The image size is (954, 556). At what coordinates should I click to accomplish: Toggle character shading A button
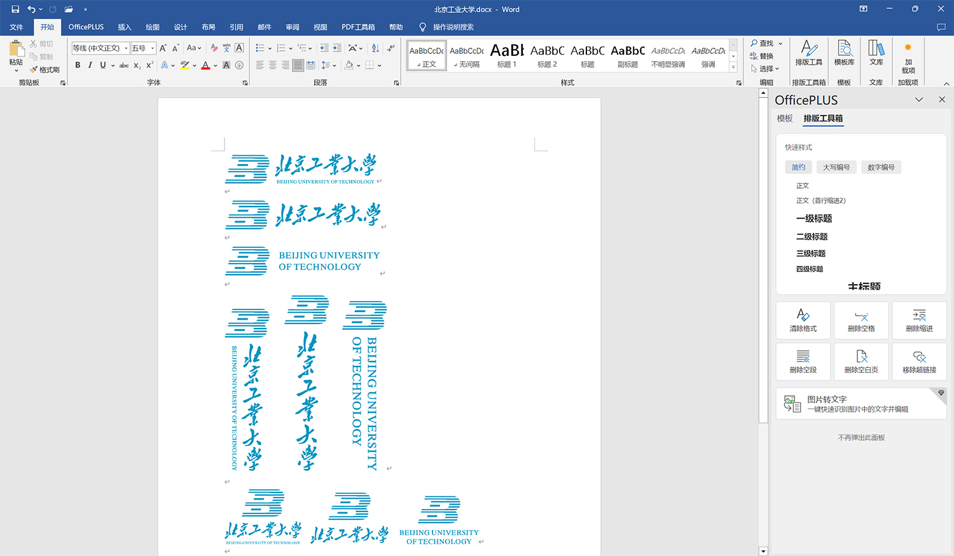226,65
